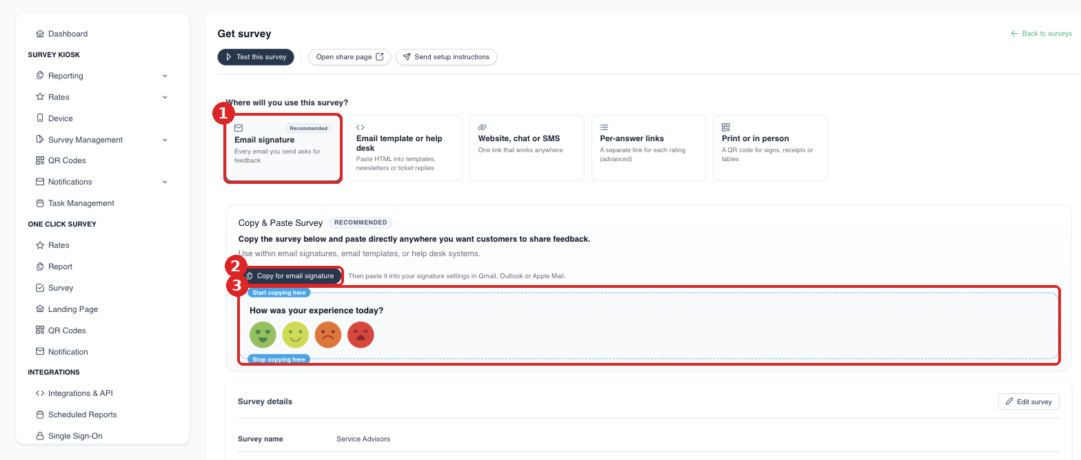1081x460 pixels.
Task: Click the Survey Management tag icon
Action: (40, 140)
